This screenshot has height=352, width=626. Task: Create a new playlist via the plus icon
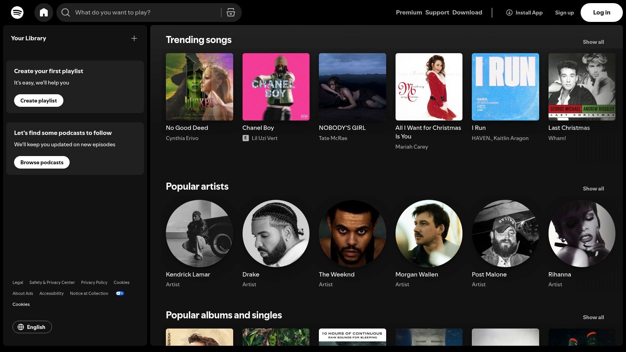134,38
